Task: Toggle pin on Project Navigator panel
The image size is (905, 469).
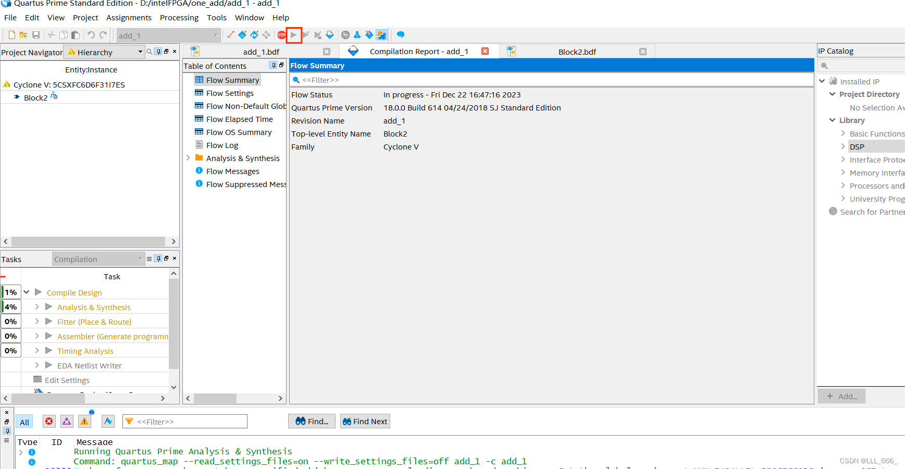Action: (x=159, y=52)
